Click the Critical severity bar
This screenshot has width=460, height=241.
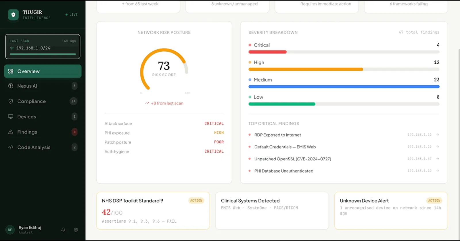click(x=344, y=52)
